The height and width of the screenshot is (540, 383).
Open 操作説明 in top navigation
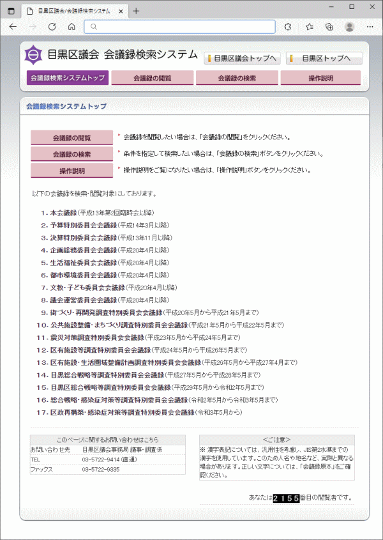pos(320,78)
